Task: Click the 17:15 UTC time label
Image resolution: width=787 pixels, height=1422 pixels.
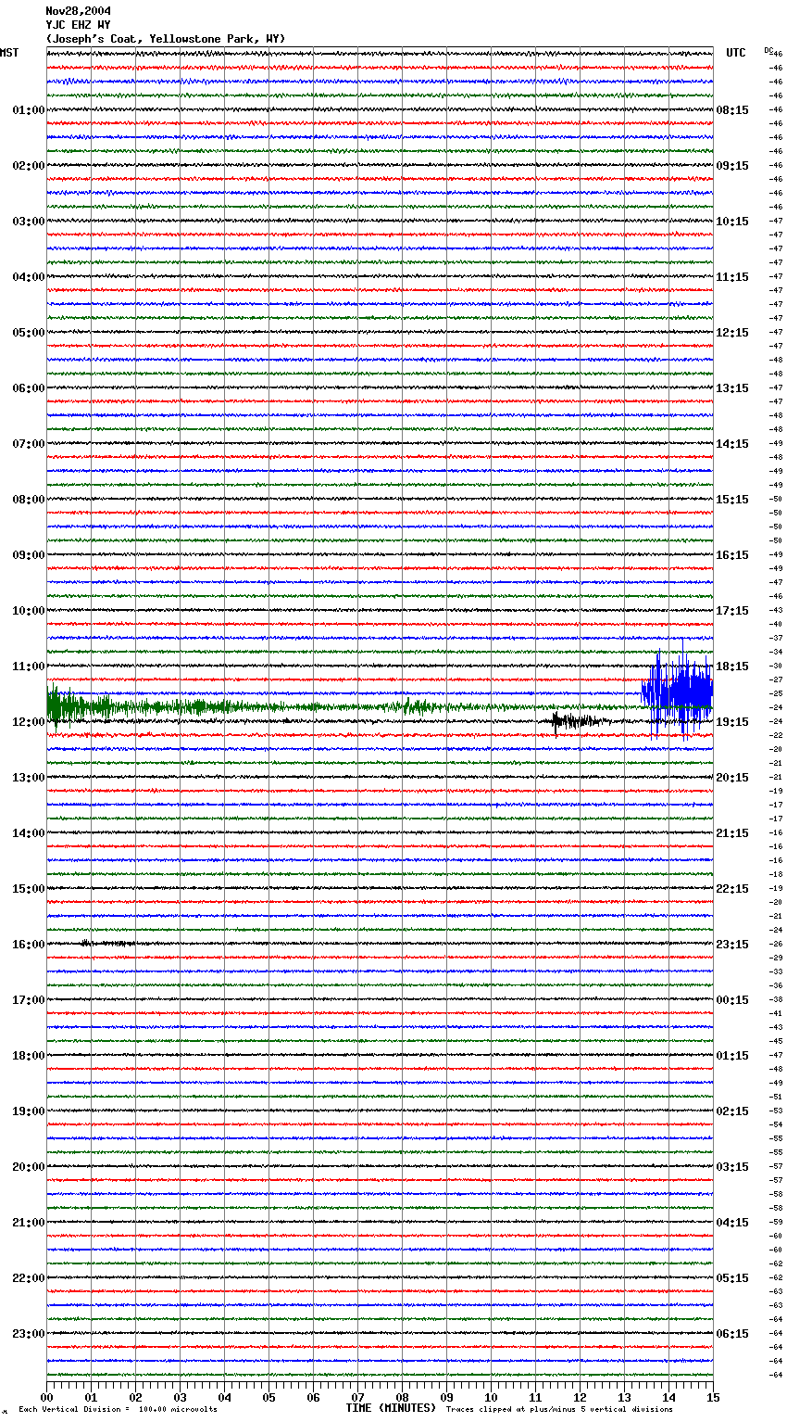Action: (x=732, y=611)
